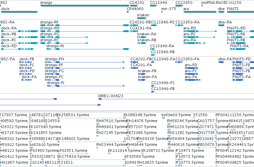Click transcript dock-RD
This screenshot has height=167, width=254.
coord(18,49)
